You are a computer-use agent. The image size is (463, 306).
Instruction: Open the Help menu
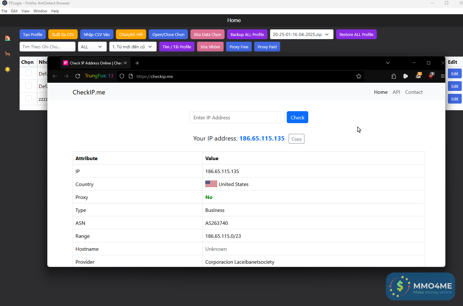[55, 11]
